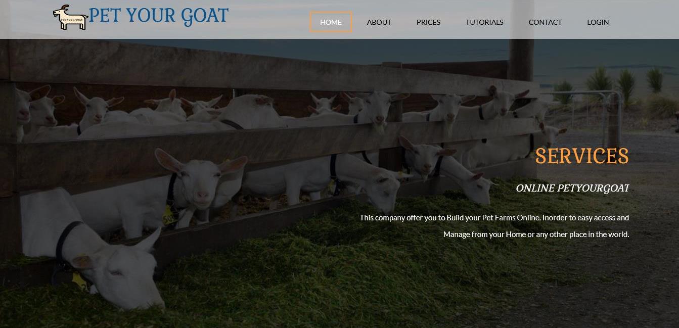Open the CONTACT page link
This screenshot has width=679, height=328.
[x=545, y=22]
